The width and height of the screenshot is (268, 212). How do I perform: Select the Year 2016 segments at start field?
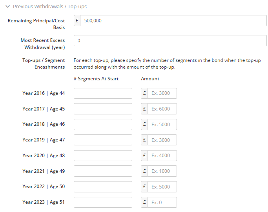pos(103,93)
